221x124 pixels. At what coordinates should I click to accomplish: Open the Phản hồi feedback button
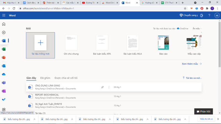pyautogui.click(x=204, y=112)
